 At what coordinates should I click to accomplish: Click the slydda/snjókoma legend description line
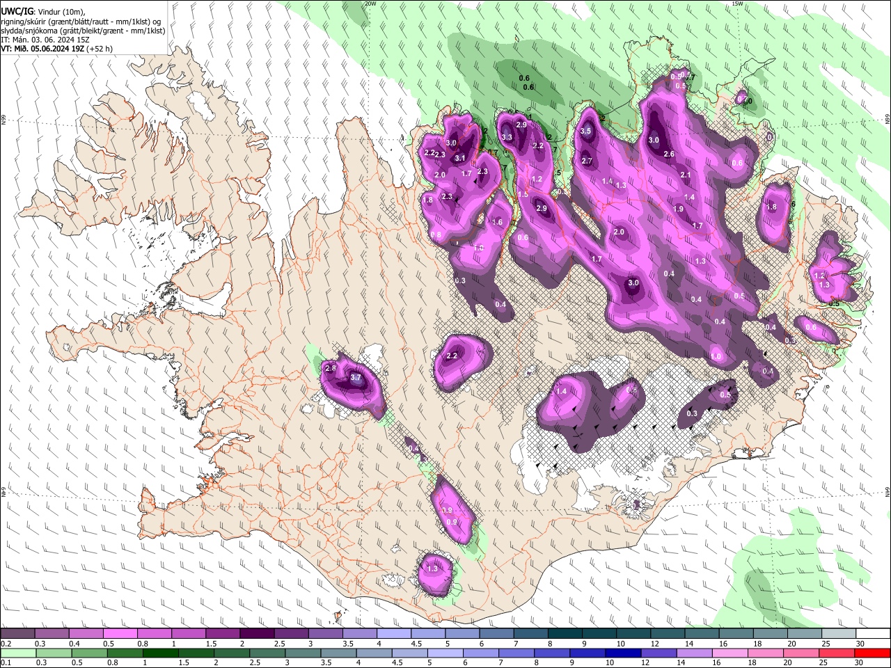(83, 31)
